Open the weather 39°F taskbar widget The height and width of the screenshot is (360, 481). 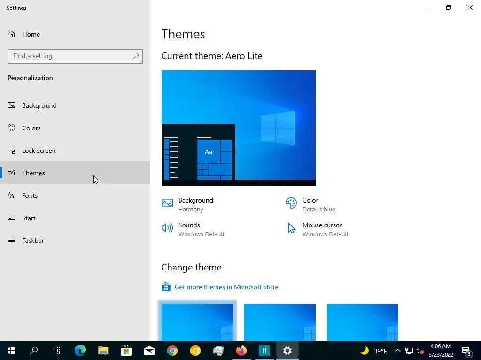(373, 351)
